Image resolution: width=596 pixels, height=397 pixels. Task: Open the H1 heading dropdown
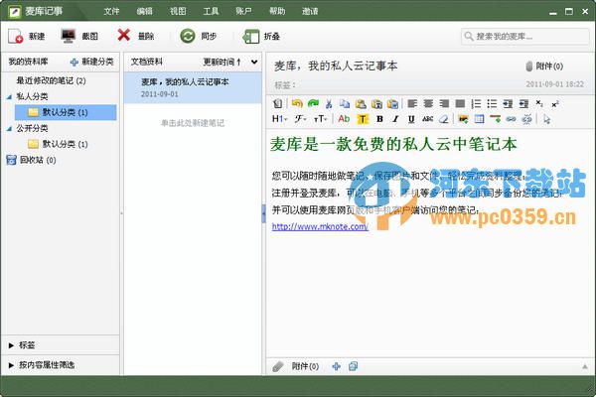click(x=279, y=119)
